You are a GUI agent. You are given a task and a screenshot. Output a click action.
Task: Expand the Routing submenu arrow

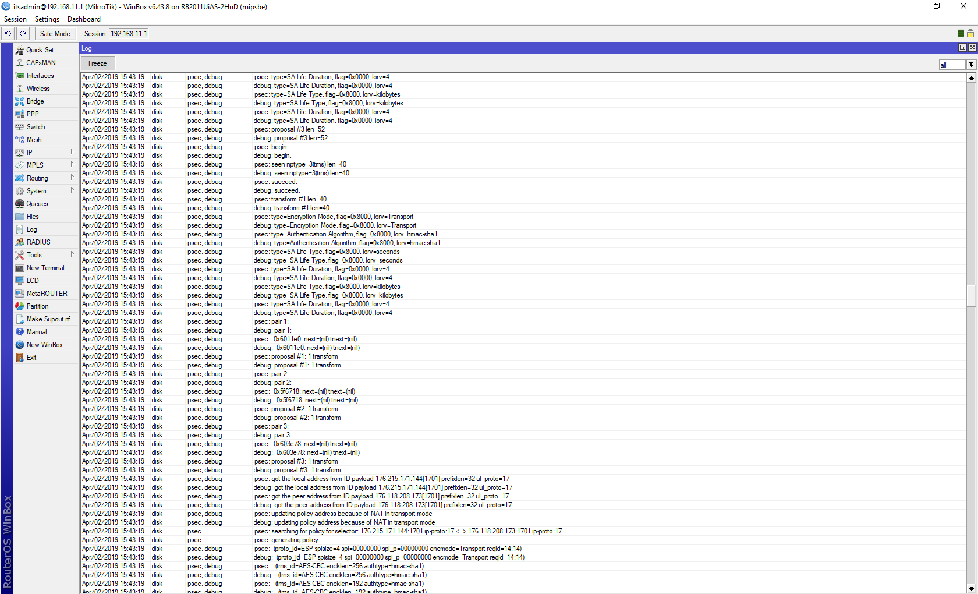[72, 178]
